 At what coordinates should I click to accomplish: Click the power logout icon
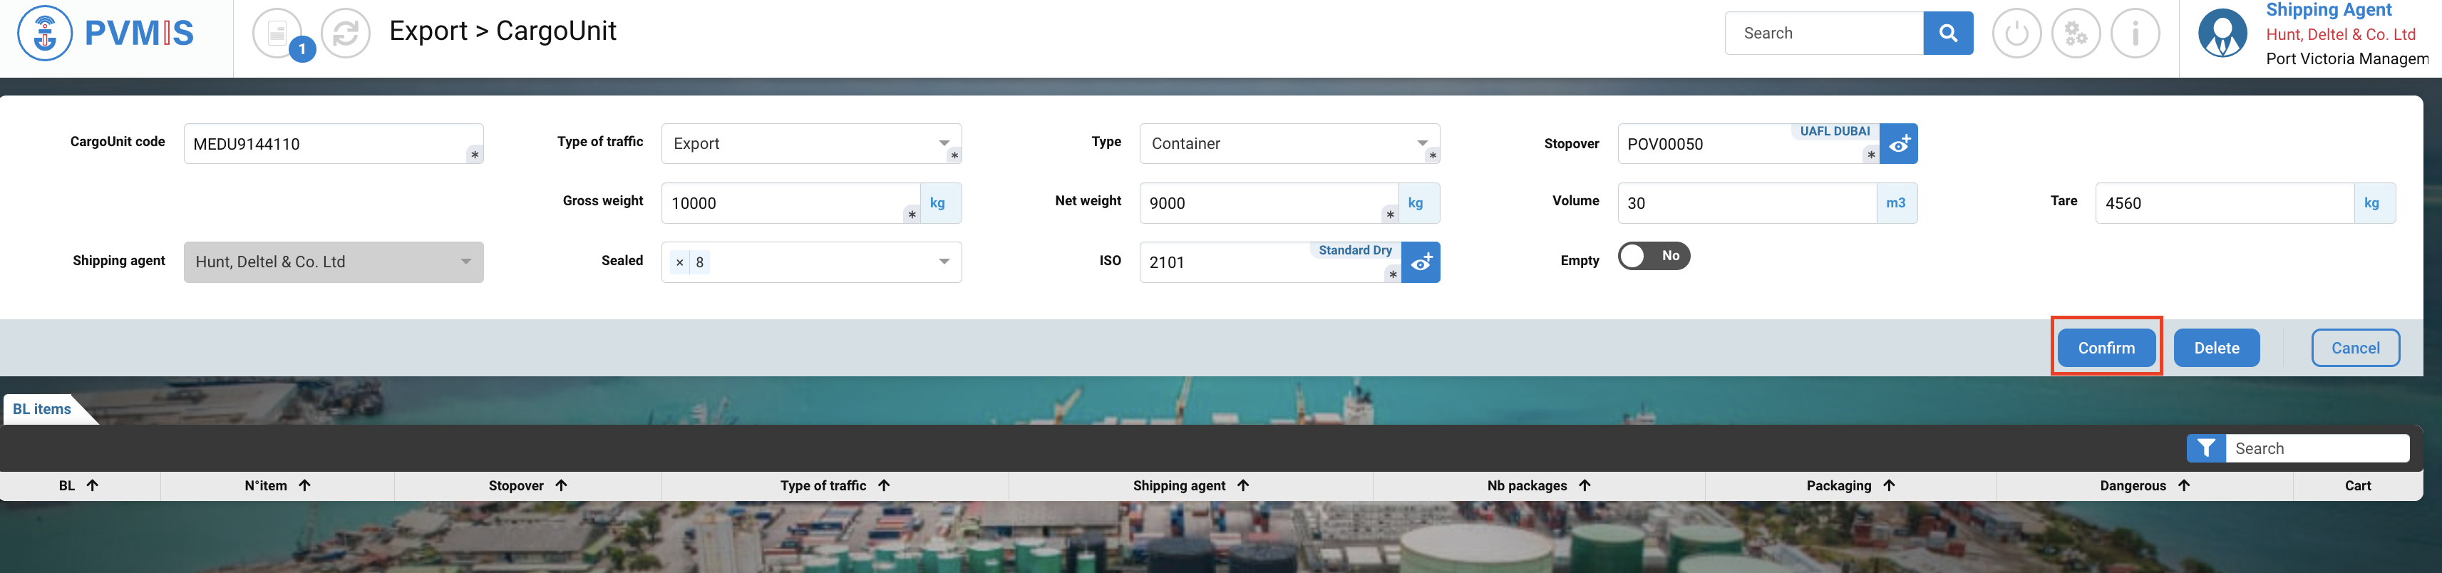pyautogui.click(x=2016, y=33)
